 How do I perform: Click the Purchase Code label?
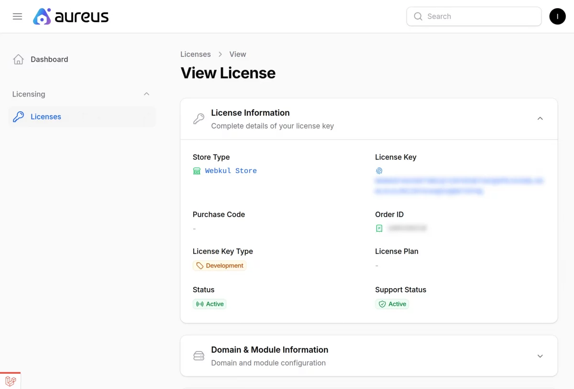point(219,215)
